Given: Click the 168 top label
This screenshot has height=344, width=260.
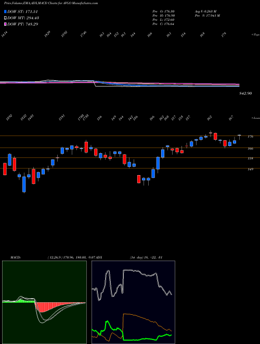Looking at the screenshot, I should (202, 35).
